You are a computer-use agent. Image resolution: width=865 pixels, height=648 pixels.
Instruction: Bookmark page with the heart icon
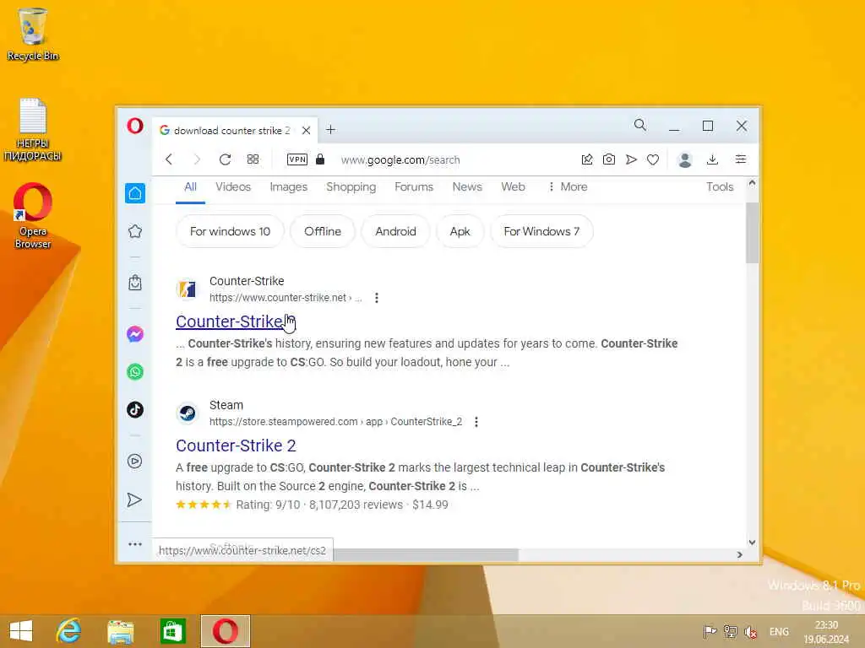[653, 159]
